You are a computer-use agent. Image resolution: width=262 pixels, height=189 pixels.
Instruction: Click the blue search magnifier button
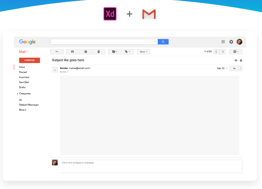163,42
